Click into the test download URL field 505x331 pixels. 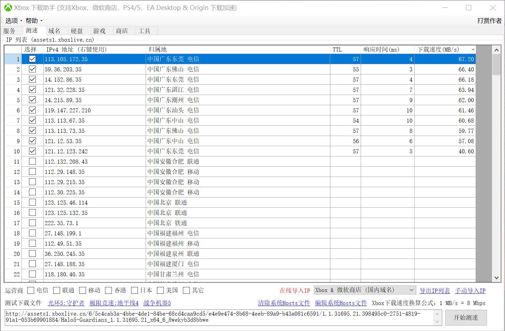tap(219, 317)
